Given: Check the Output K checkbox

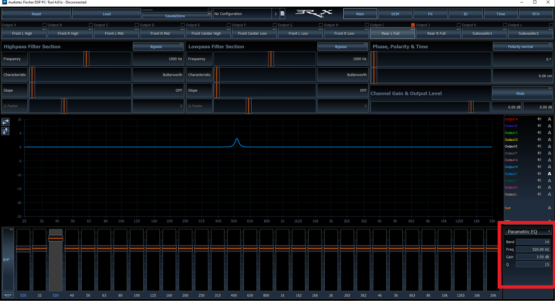Looking at the screenshot, I should pos(505,25).
